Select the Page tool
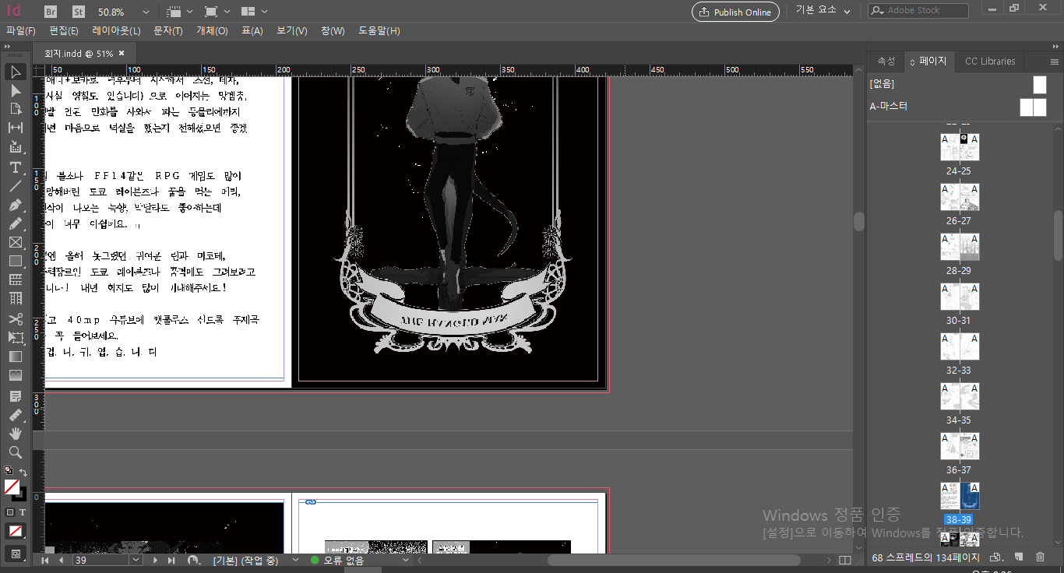Image resolution: width=1064 pixels, height=573 pixels. point(16,109)
